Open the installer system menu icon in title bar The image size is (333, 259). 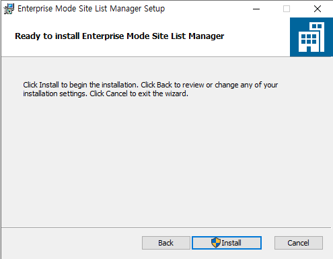tap(9, 9)
